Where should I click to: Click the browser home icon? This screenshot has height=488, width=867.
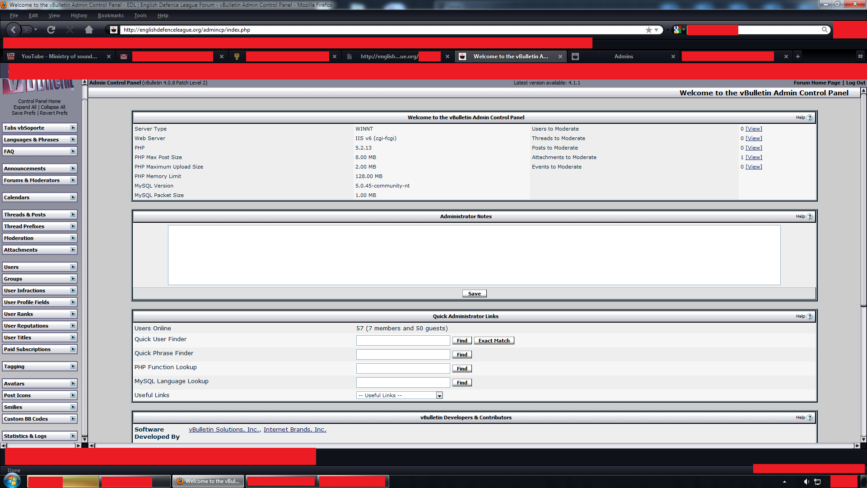coord(89,30)
